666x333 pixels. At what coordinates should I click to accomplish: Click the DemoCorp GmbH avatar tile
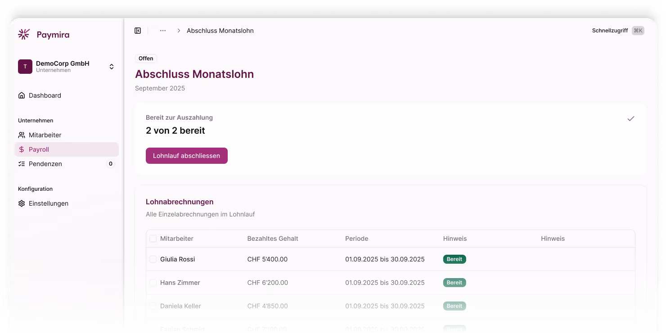pyautogui.click(x=25, y=67)
